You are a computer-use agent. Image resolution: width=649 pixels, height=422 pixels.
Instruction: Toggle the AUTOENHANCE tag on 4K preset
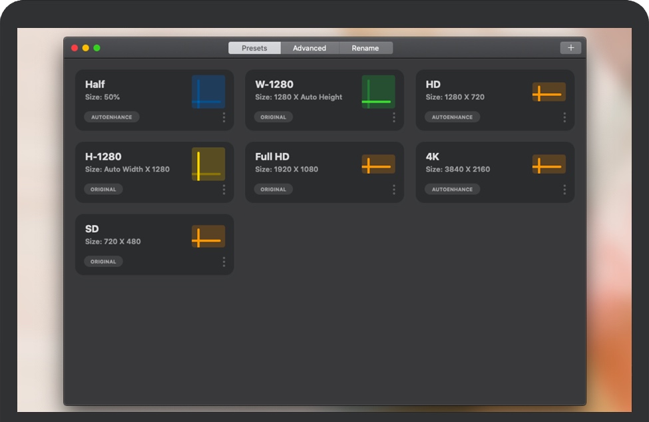(x=452, y=190)
